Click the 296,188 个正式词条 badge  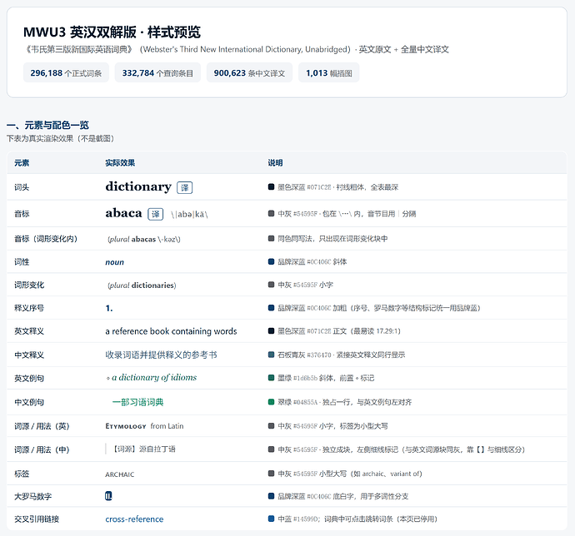pyautogui.click(x=66, y=73)
